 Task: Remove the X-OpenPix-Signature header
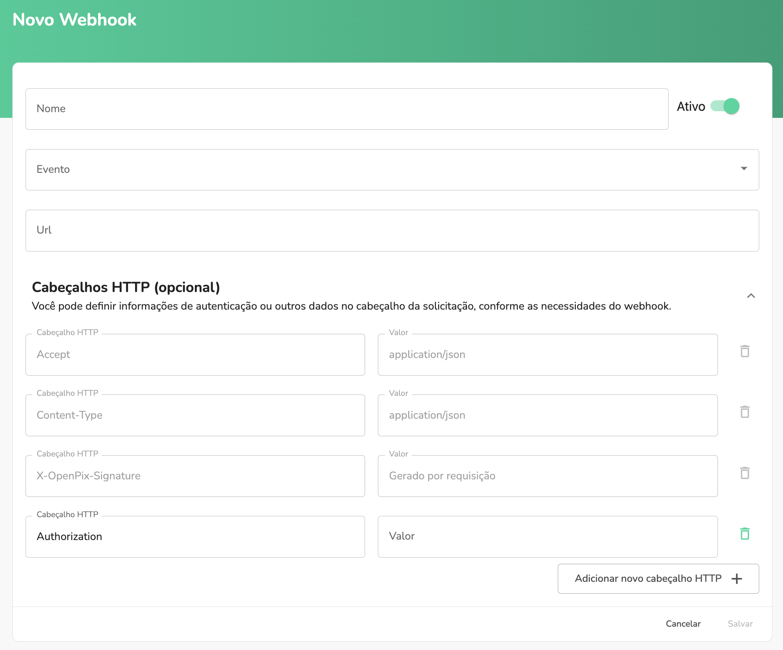745,473
